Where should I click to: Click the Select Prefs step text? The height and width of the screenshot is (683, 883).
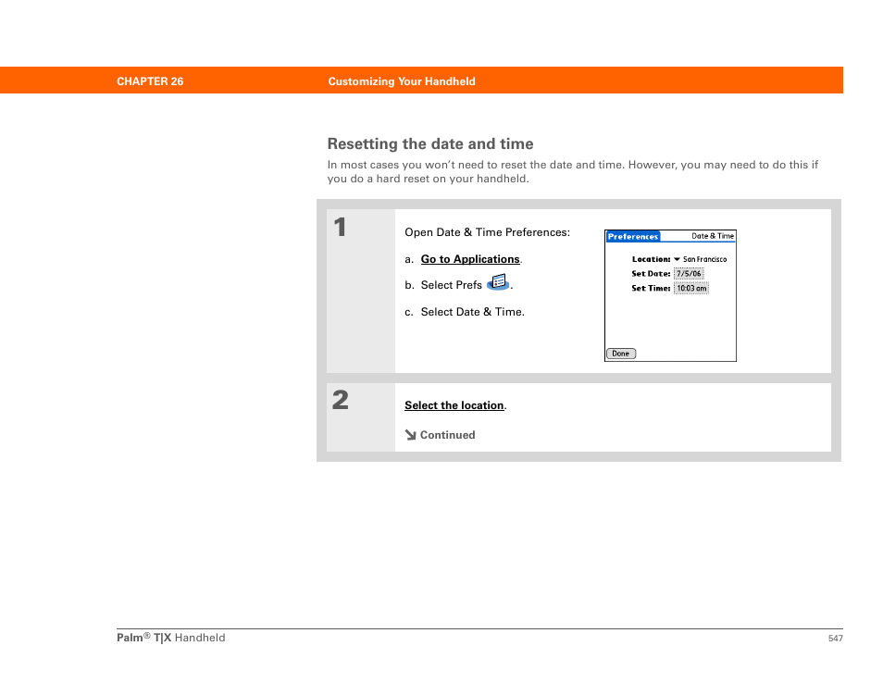tap(451, 285)
